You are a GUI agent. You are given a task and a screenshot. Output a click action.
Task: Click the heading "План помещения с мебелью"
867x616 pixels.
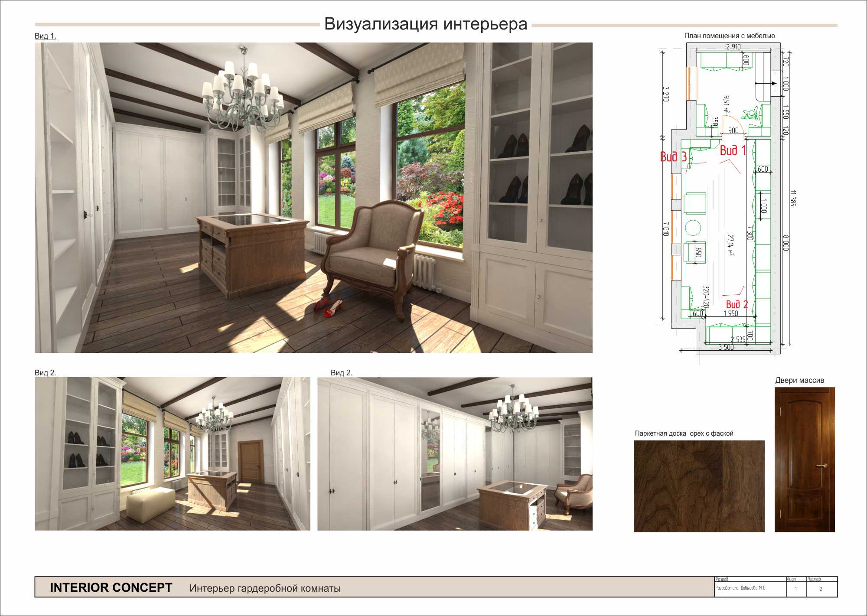click(x=730, y=36)
